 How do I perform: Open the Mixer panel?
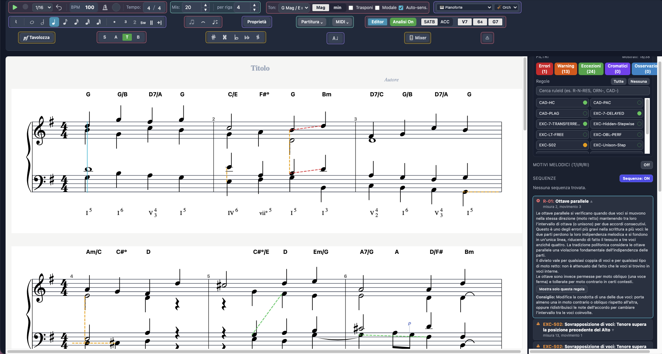pyautogui.click(x=417, y=38)
